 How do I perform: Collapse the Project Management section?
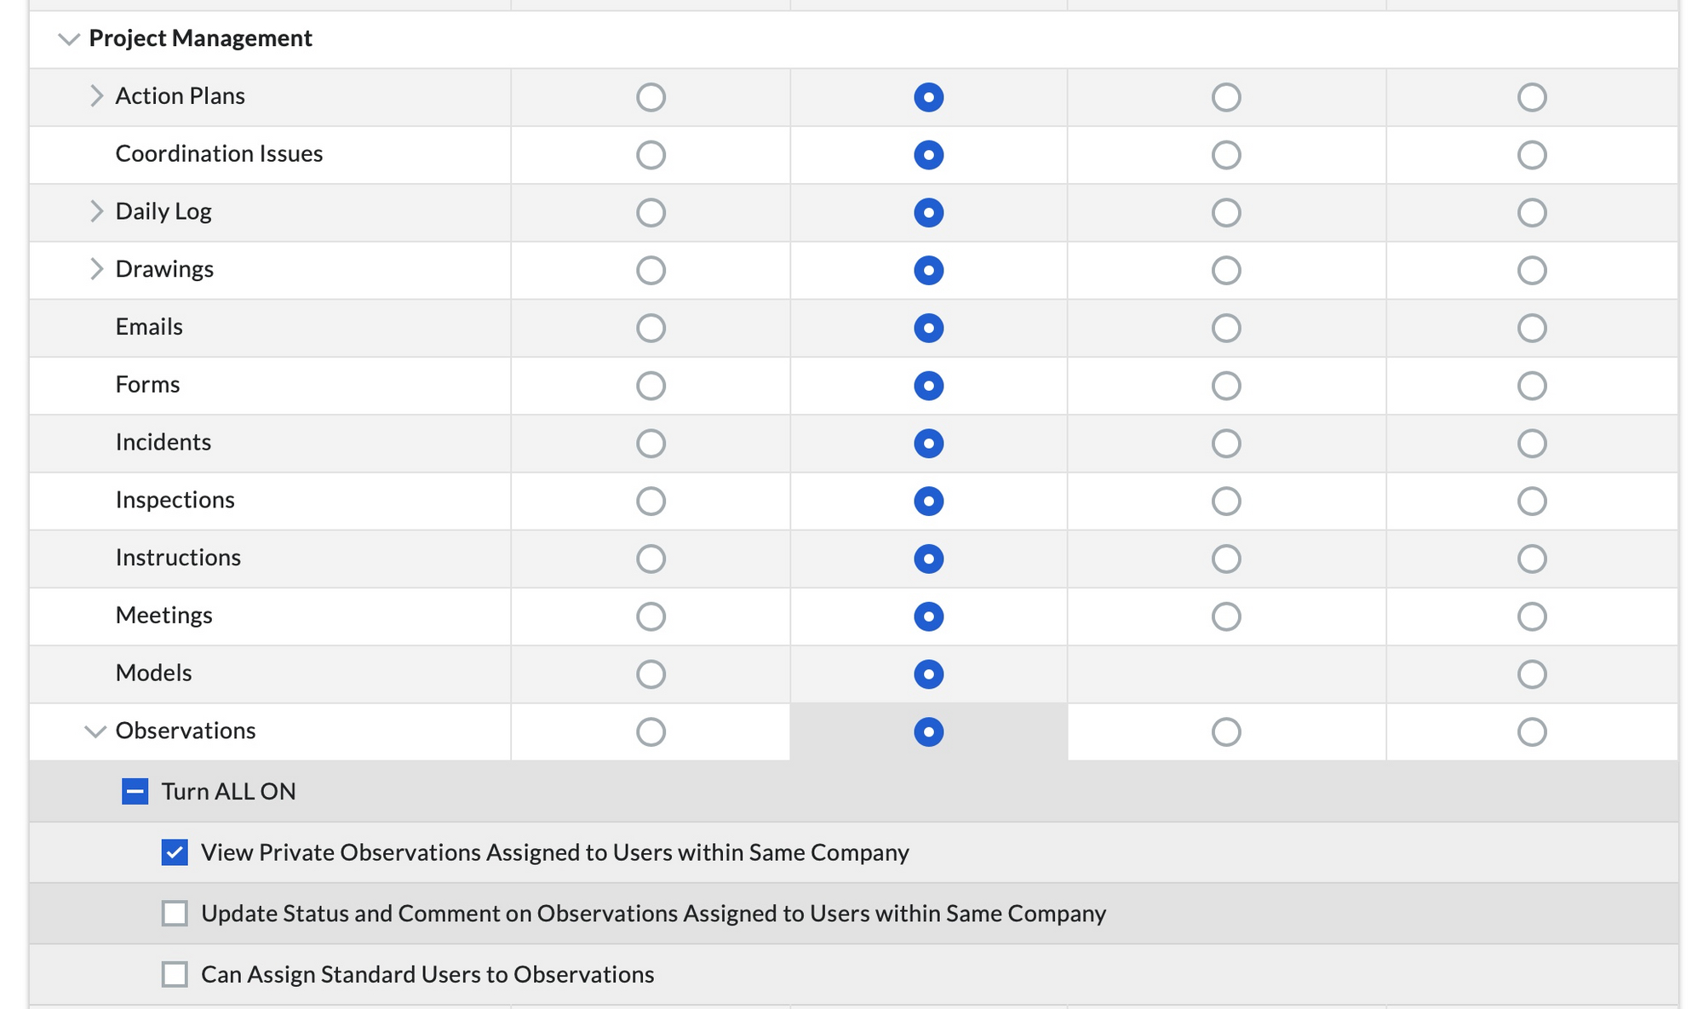coord(68,39)
